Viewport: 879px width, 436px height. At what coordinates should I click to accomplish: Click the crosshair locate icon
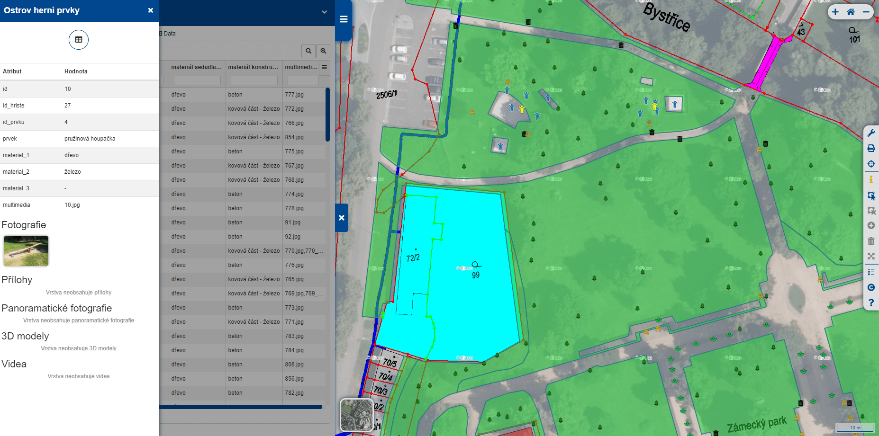coord(871,164)
